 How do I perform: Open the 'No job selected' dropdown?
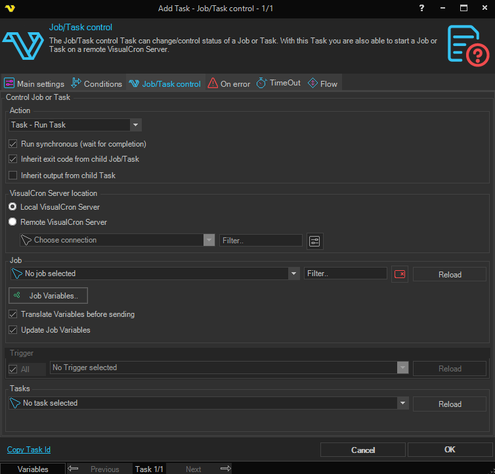point(293,273)
